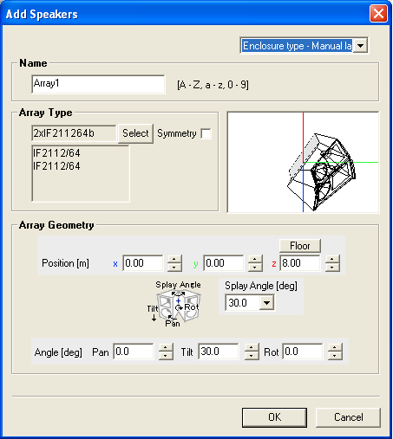Open the Splay Angle 30.0 dropdown
Viewport: 393px width, 439px height.
pyautogui.click(x=266, y=303)
